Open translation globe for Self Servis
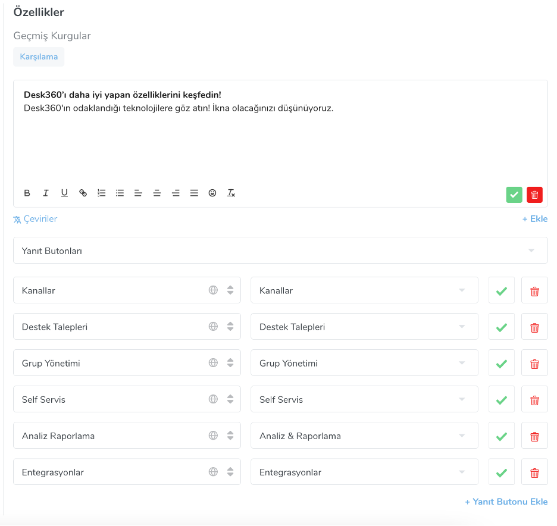The width and height of the screenshot is (557, 526). 213,399
